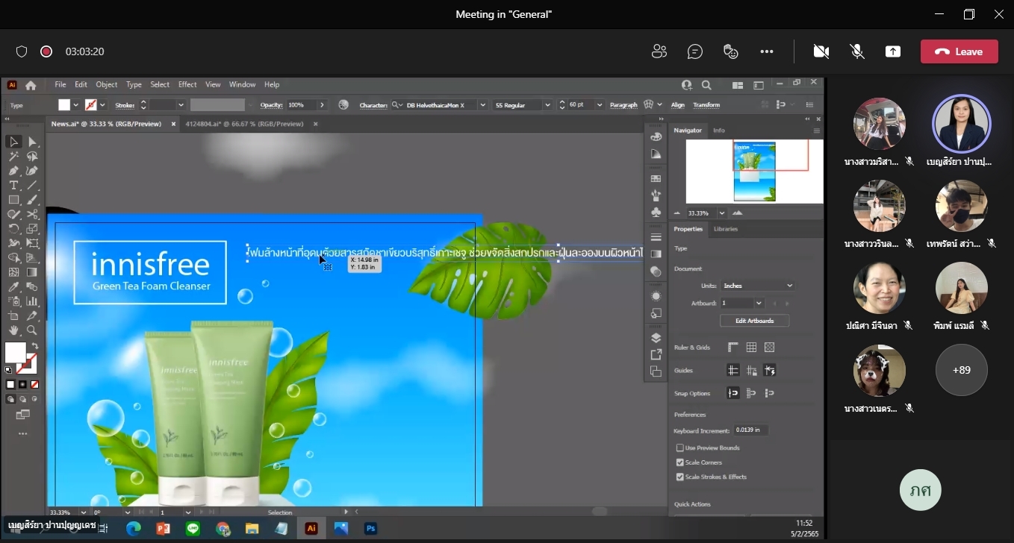Click the Edit Artboards button
The image size is (1014, 543).
coord(754,321)
